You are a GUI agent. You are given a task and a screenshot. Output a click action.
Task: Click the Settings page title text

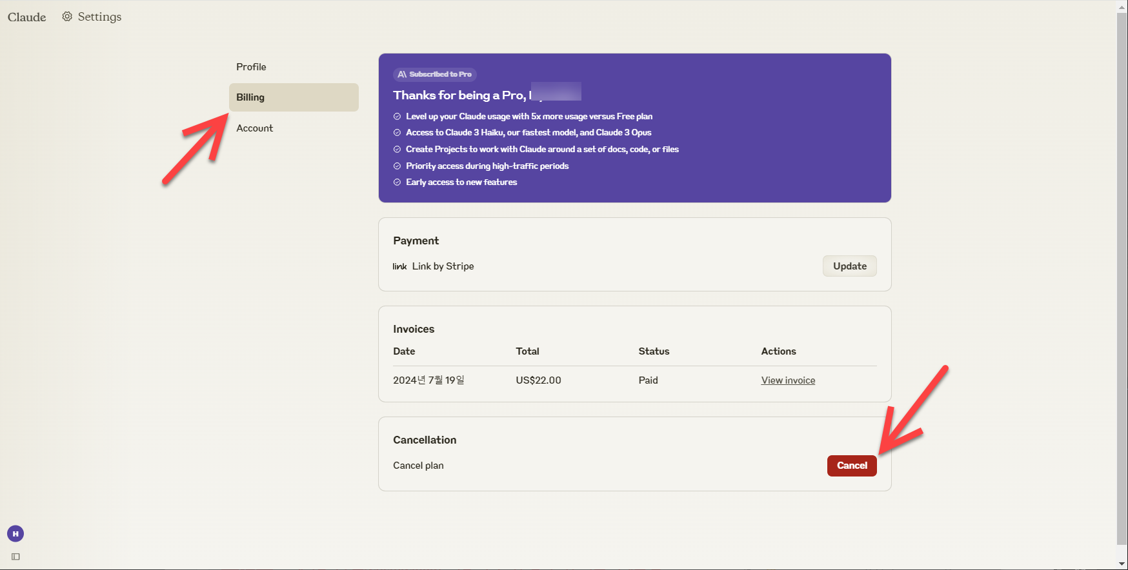[x=99, y=17]
